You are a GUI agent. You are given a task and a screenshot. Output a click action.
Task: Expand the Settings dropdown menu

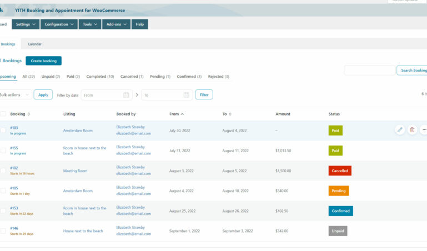26,24
